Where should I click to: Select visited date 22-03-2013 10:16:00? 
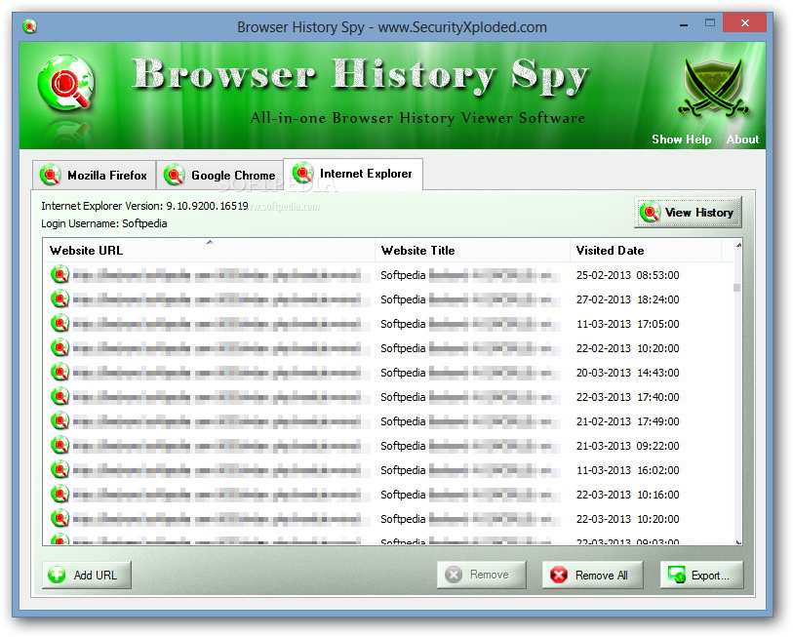click(x=627, y=494)
